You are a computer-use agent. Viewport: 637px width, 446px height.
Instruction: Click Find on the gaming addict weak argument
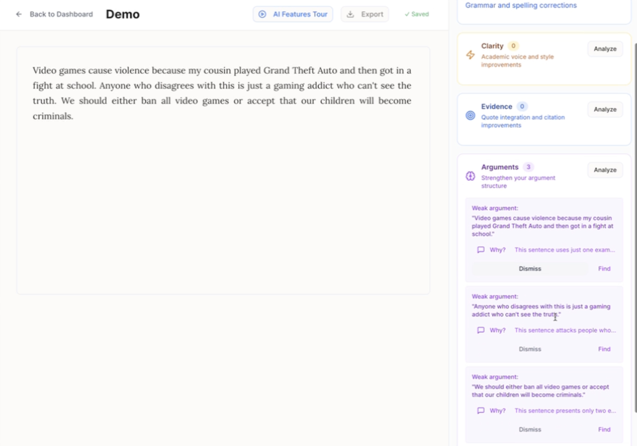tap(604, 349)
